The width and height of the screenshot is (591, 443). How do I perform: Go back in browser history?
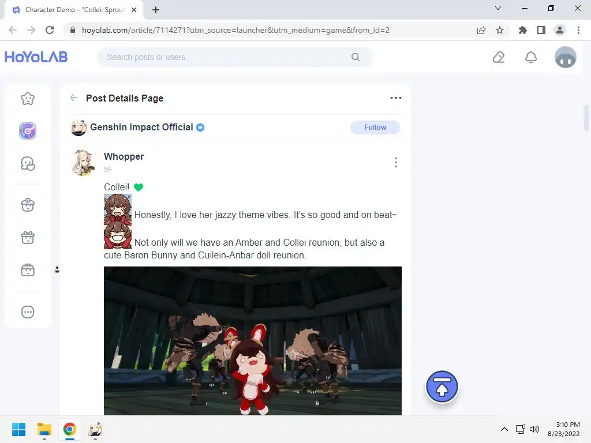13,30
